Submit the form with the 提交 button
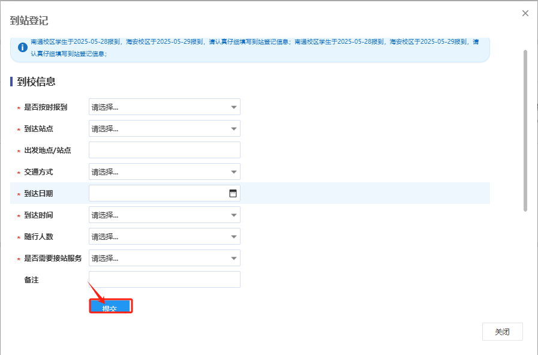 [110, 307]
